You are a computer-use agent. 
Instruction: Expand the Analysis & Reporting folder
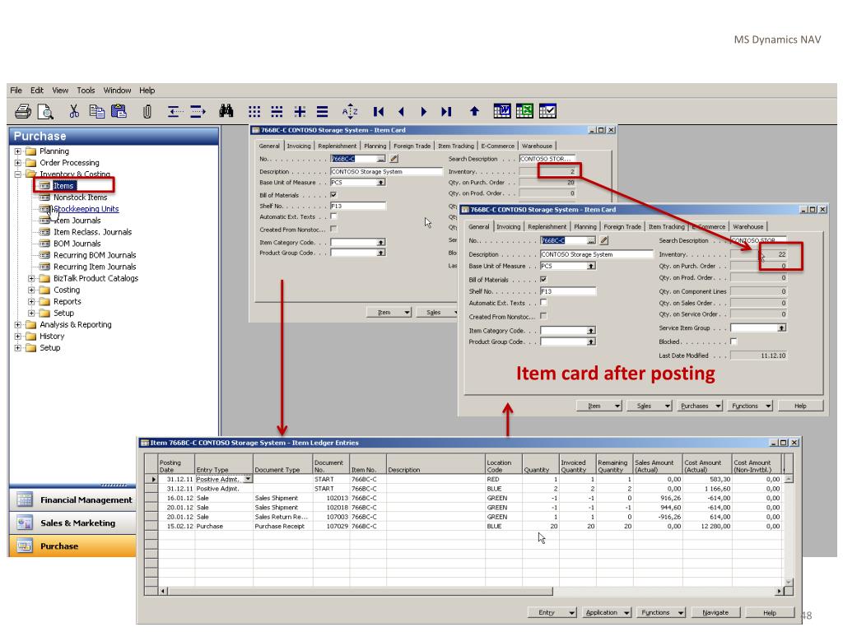point(18,324)
